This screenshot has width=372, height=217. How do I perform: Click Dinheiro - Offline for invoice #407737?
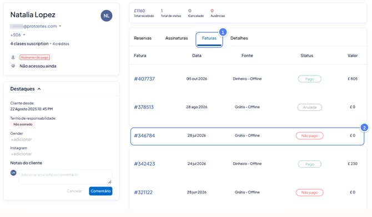247,79
